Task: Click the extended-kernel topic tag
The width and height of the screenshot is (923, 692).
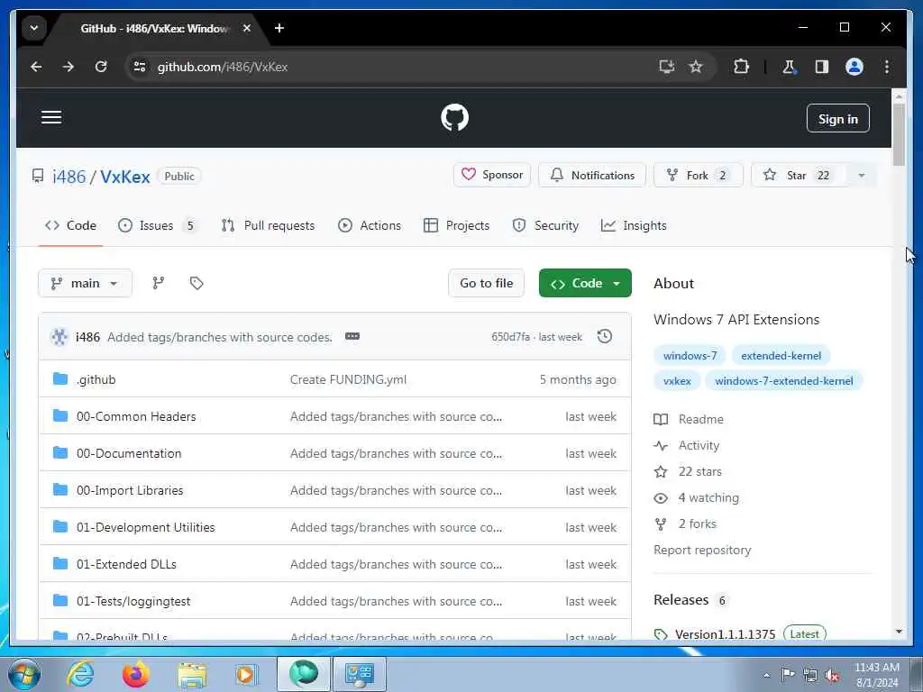Action: (781, 355)
